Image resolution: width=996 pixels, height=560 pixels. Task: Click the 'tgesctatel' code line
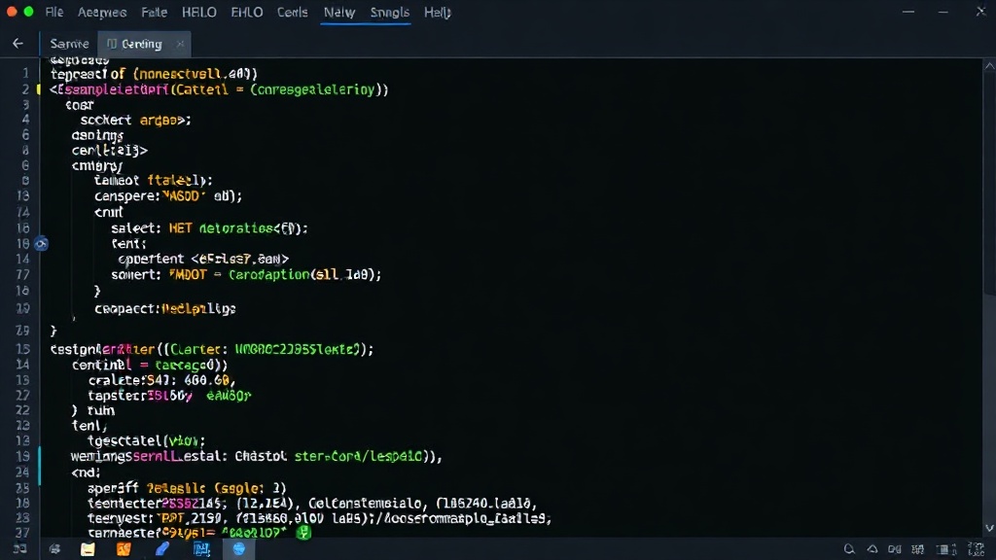coord(146,440)
